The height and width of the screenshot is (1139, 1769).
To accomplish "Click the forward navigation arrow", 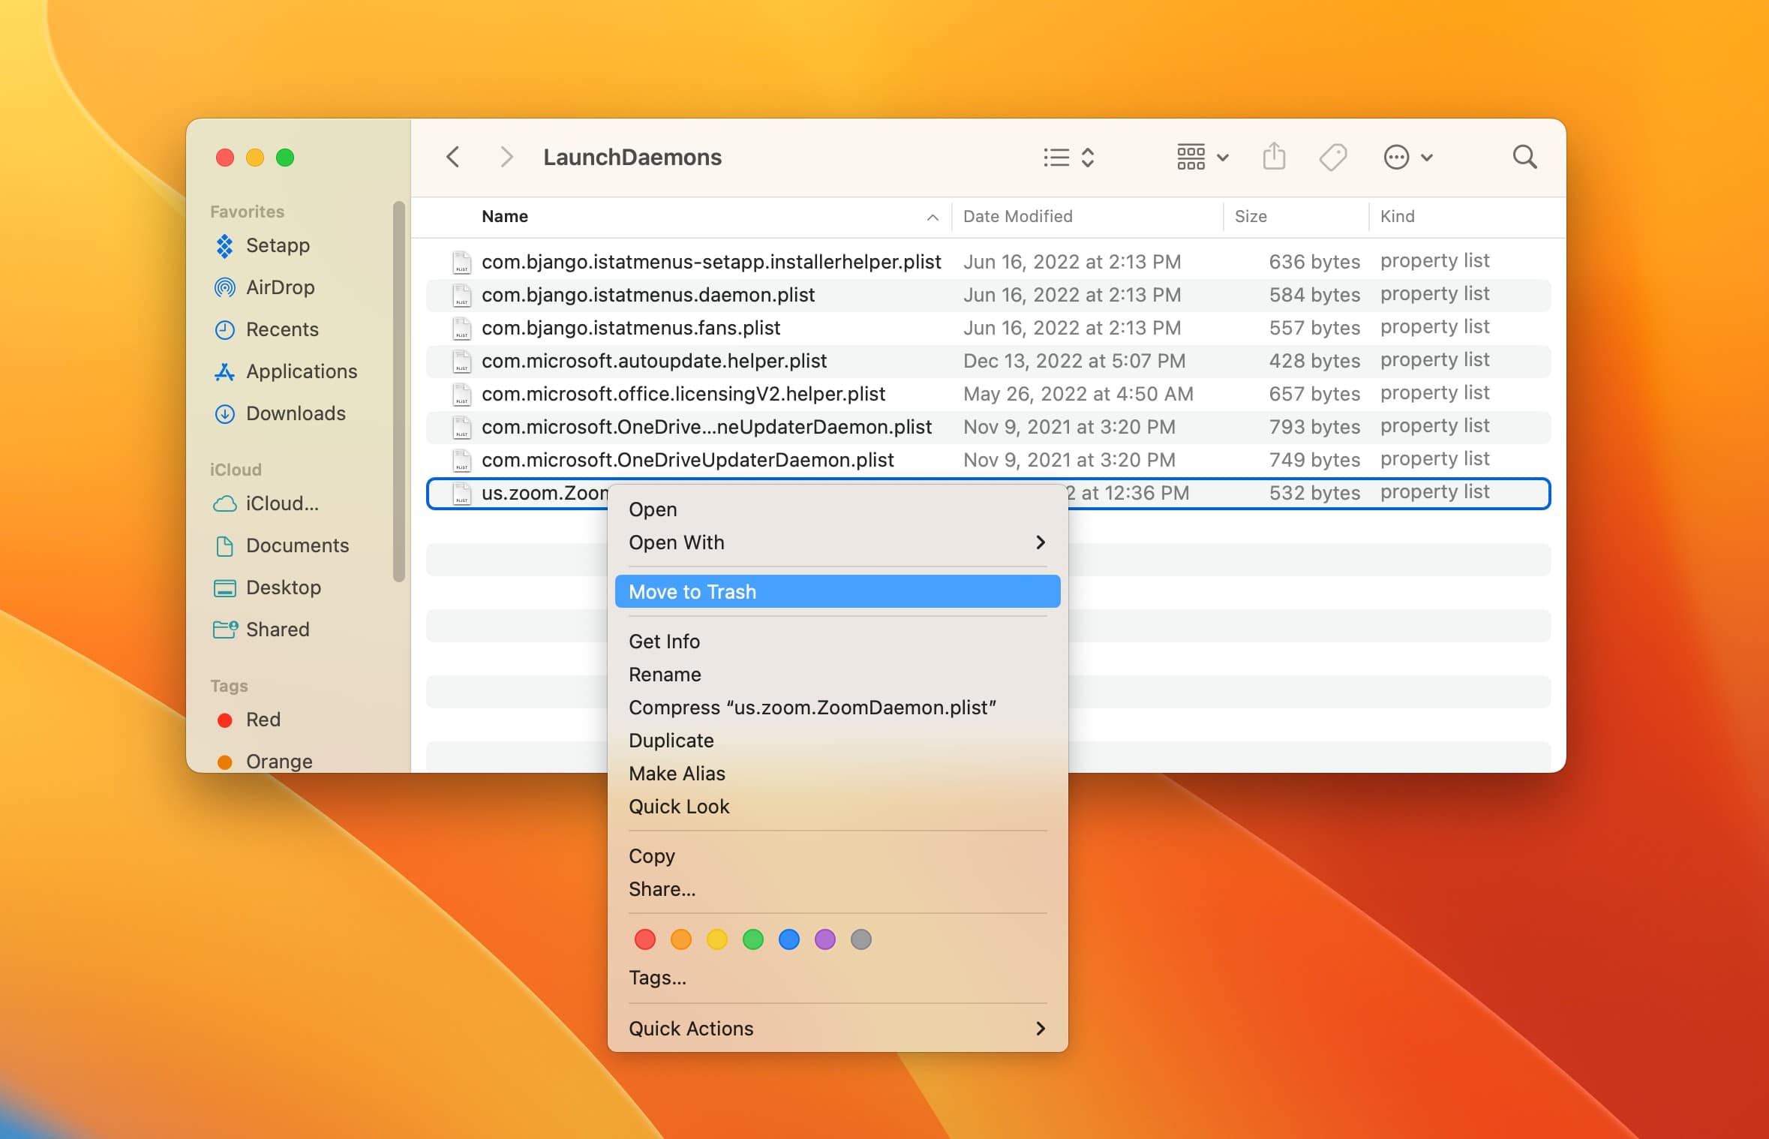I will tap(506, 158).
